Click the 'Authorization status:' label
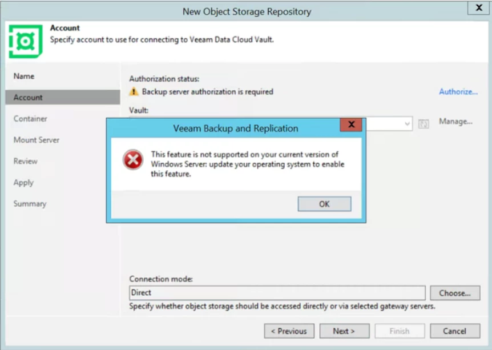The height and width of the screenshot is (350, 492). click(x=164, y=79)
